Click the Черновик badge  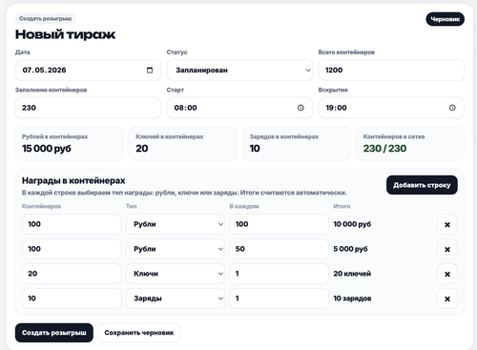(x=446, y=19)
